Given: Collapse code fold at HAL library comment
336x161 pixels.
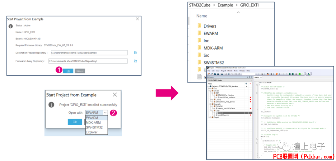Looking at the screenshot, I should 257,93.
